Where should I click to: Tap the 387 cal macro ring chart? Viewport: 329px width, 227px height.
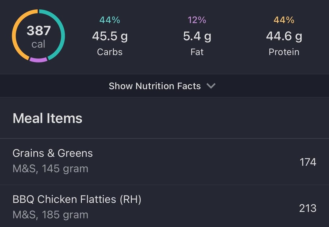(38, 36)
